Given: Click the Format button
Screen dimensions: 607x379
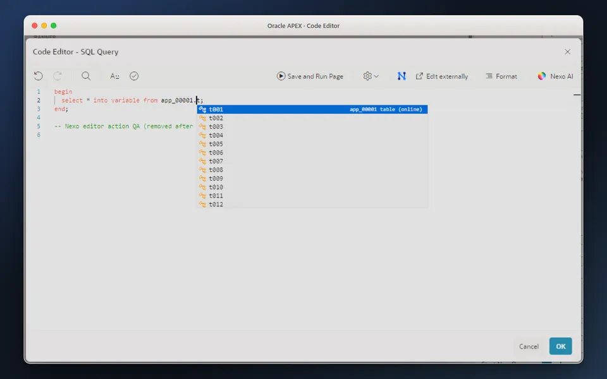Looking at the screenshot, I should [x=501, y=76].
